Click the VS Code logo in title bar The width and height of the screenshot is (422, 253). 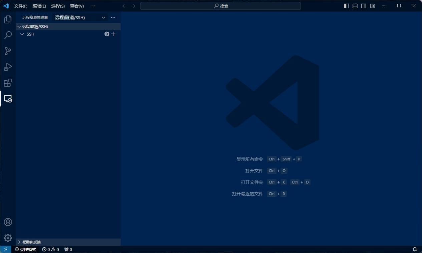coord(6,6)
